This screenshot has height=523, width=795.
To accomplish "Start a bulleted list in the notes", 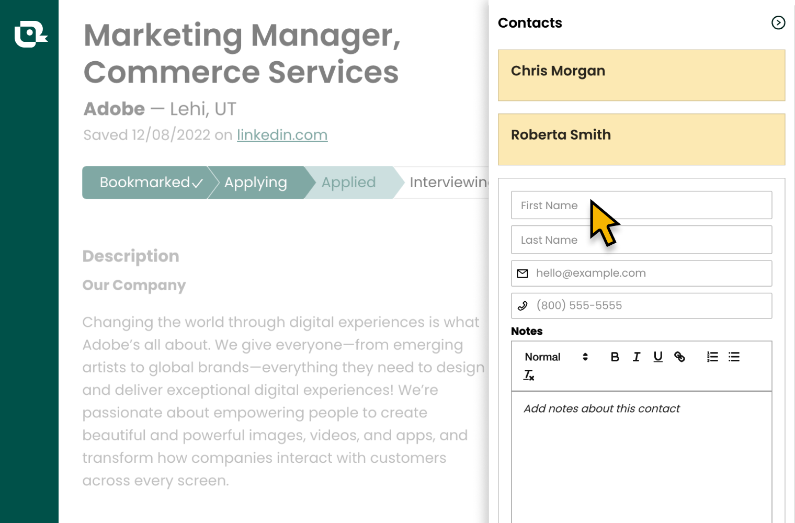I will 734,357.
